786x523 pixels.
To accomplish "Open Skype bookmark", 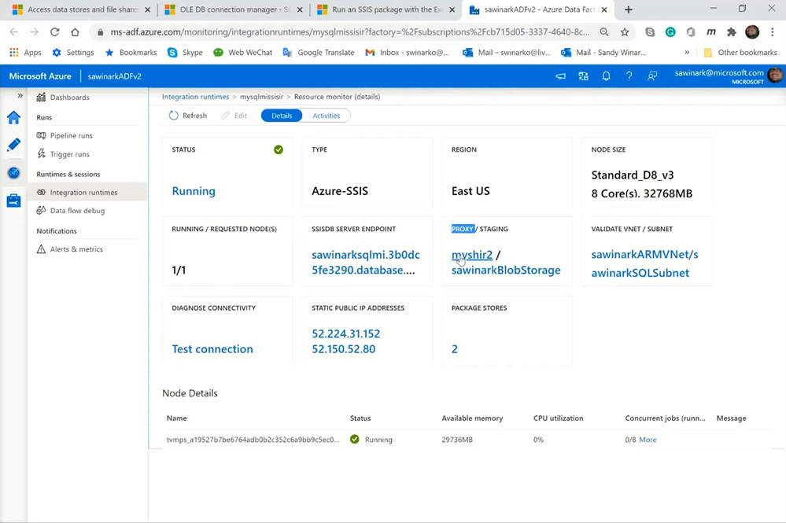I will [185, 52].
